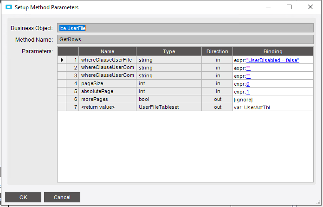Open the "UserDisabled = false" expression link
The height and width of the screenshot is (207, 323).
273,60
